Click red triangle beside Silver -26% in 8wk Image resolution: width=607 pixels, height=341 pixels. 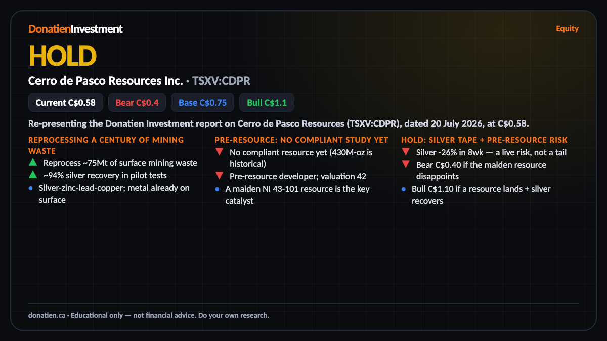coord(405,152)
